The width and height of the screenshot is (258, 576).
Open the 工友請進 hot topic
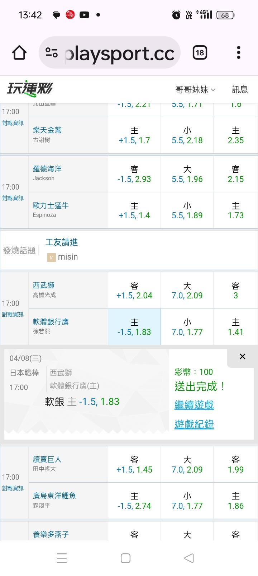62,242
